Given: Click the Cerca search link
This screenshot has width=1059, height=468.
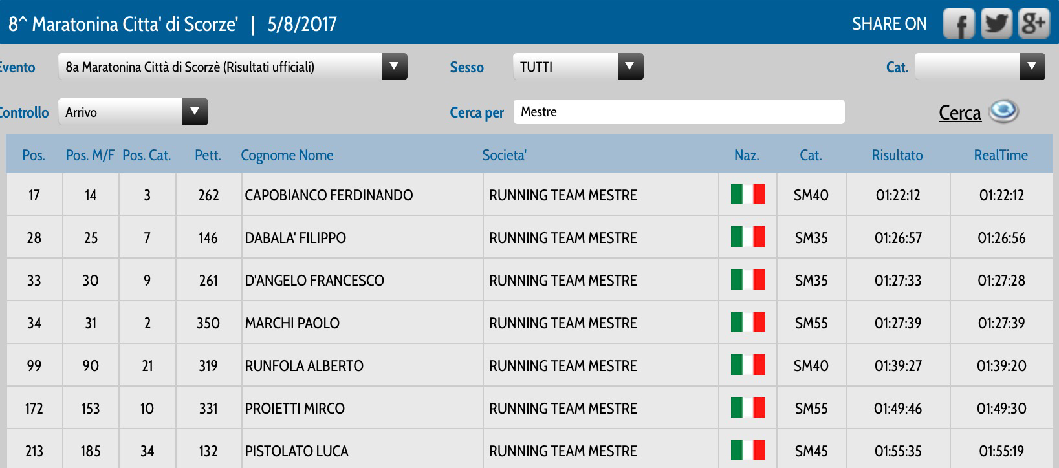Looking at the screenshot, I should pos(959,113).
